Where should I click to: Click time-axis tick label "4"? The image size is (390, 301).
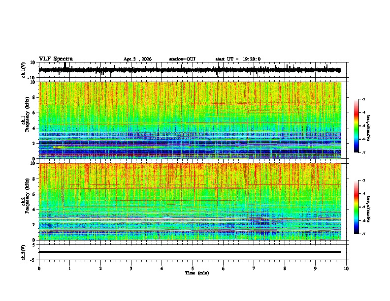point(162,269)
